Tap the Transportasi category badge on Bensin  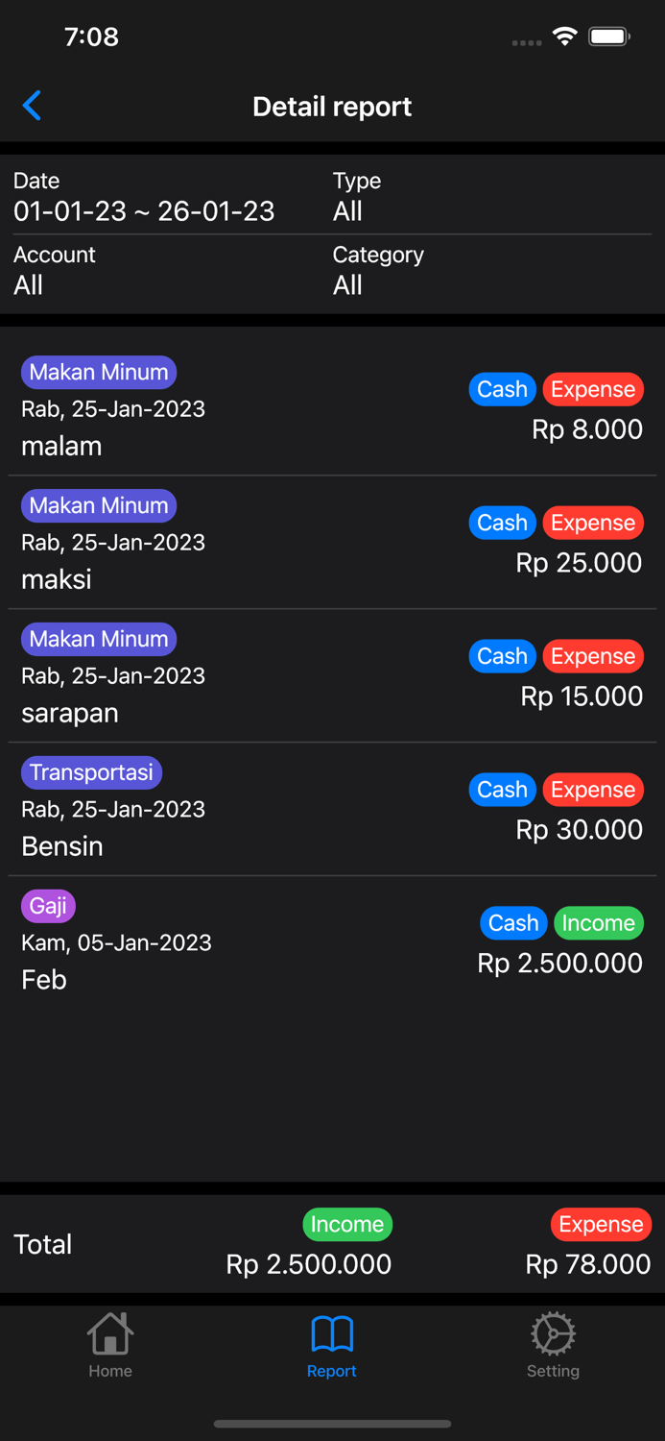[91, 772]
